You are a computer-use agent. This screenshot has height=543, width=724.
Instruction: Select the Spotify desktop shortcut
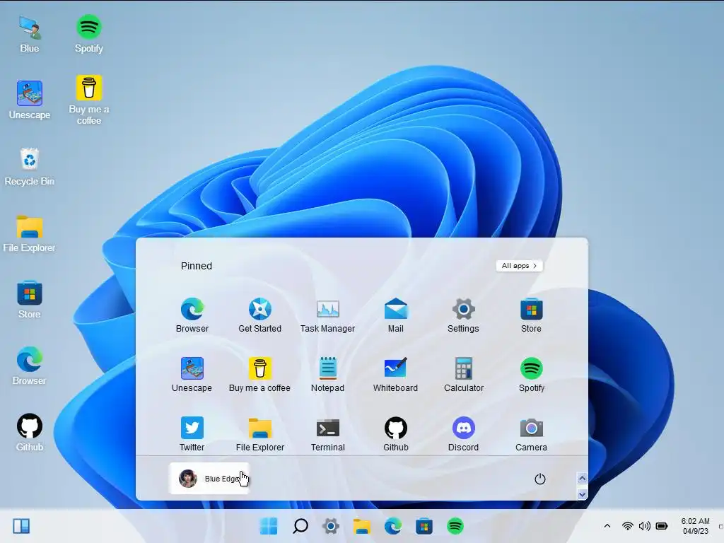click(x=88, y=35)
